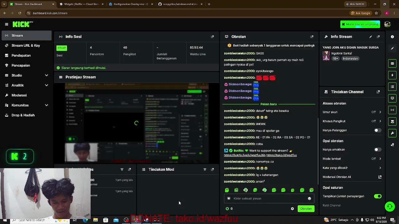Open File Explorer from the taskbar

pos(95,220)
